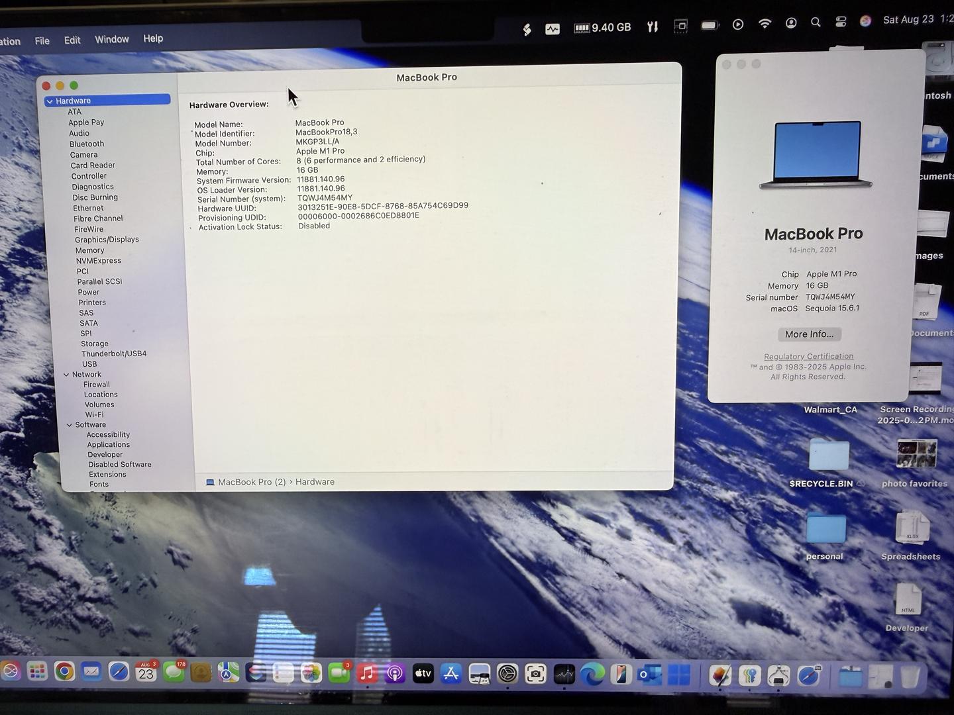Click Hardware in bottom path bar
The image size is (954, 715).
(x=315, y=482)
